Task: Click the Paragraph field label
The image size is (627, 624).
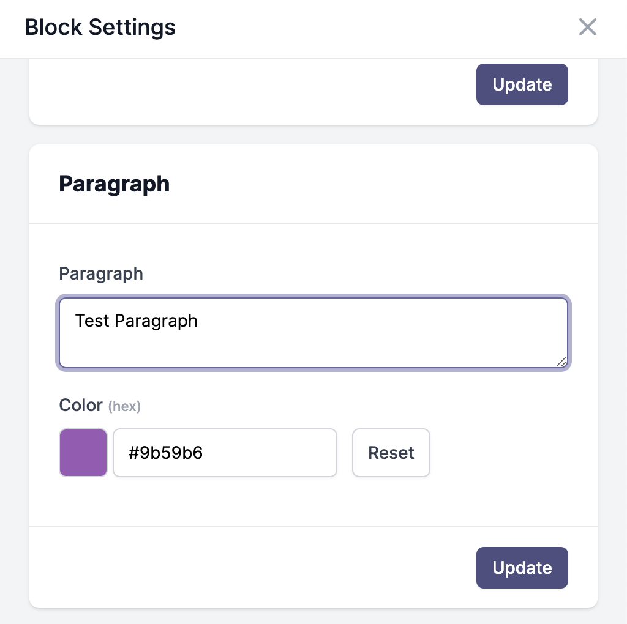Action: pyautogui.click(x=100, y=273)
